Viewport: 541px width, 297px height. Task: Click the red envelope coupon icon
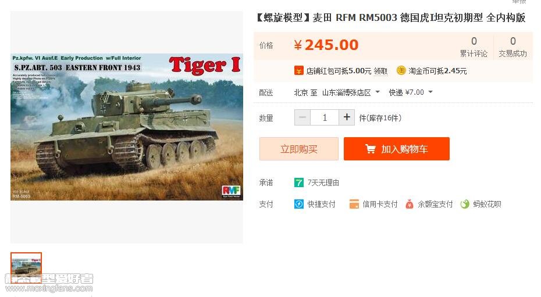coord(298,71)
